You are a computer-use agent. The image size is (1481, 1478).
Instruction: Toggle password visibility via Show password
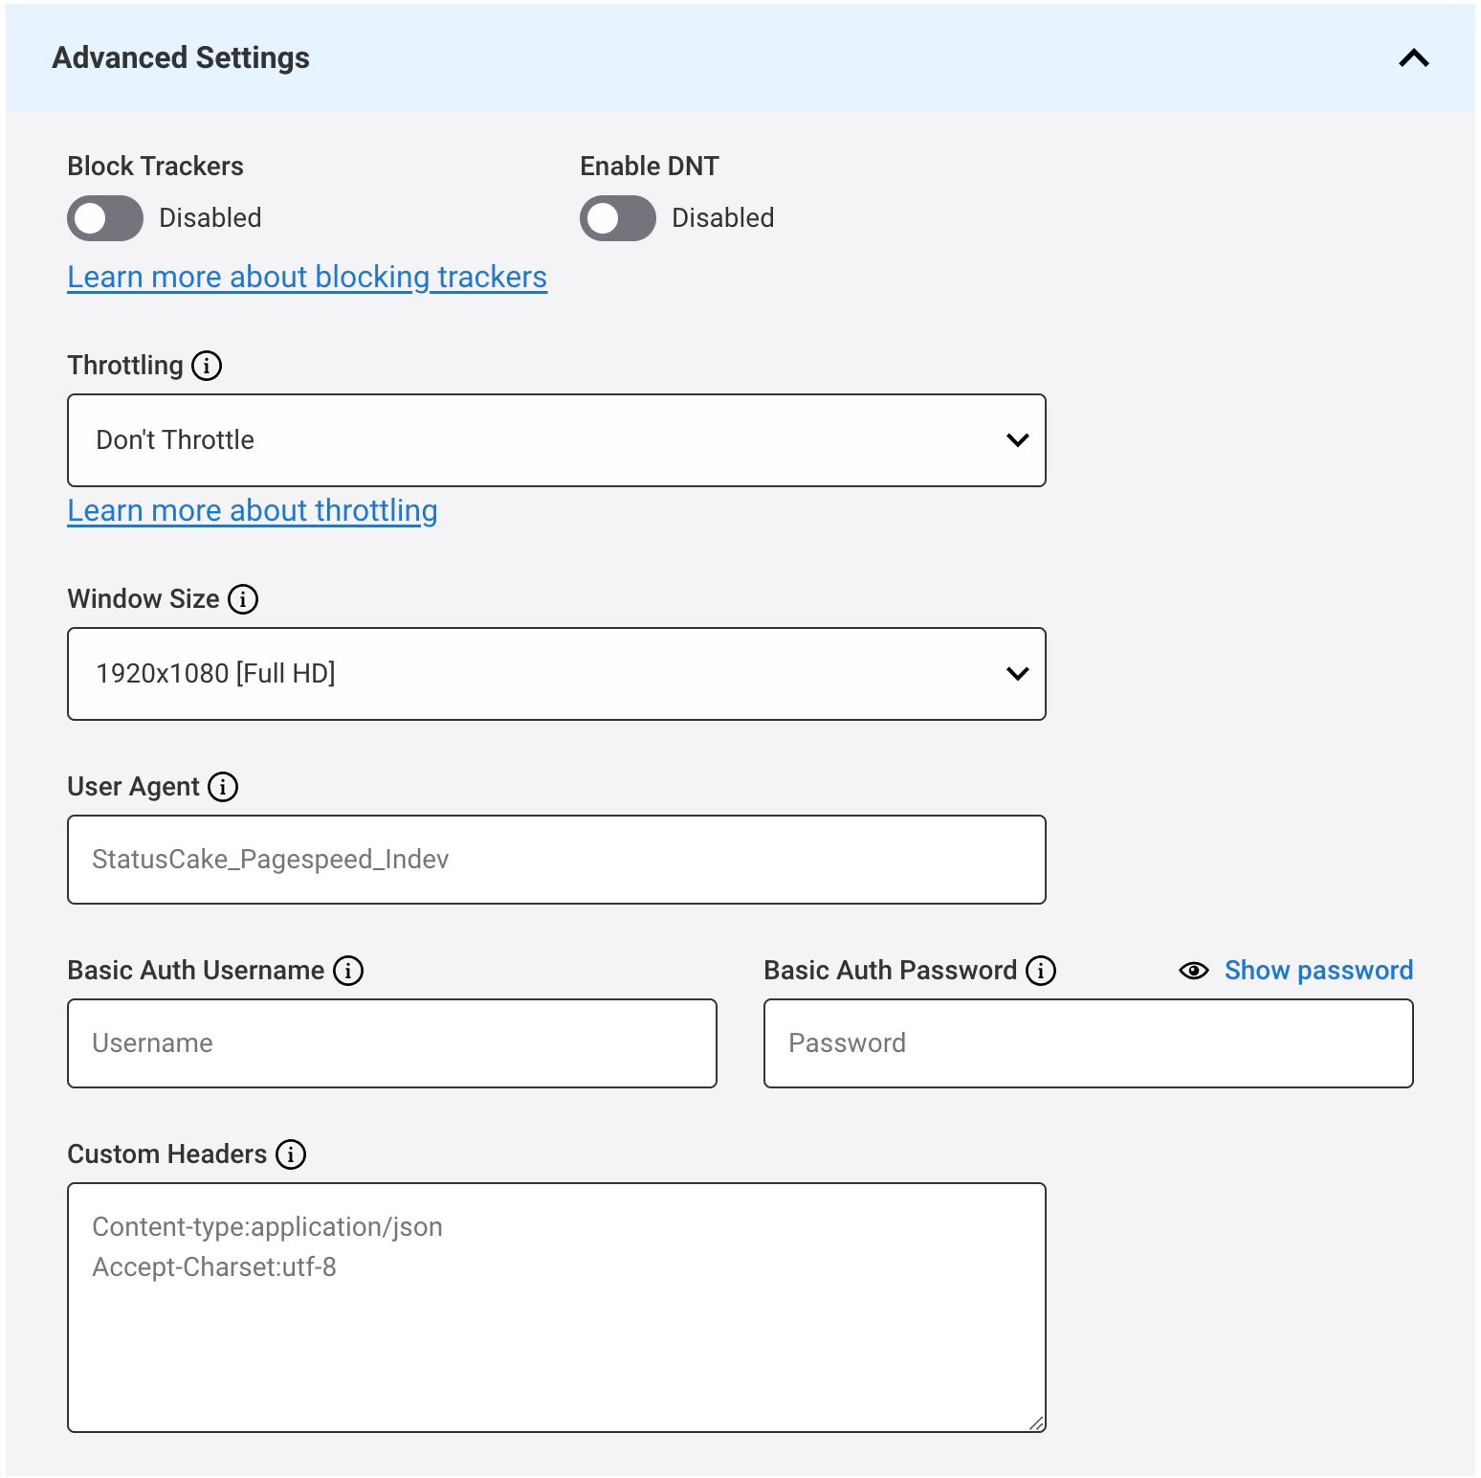[1318, 970]
